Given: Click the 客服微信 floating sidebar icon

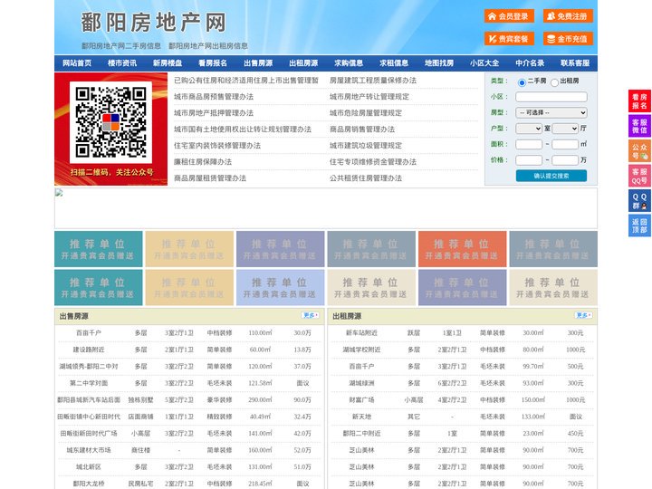Looking at the screenshot, I should [639, 126].
